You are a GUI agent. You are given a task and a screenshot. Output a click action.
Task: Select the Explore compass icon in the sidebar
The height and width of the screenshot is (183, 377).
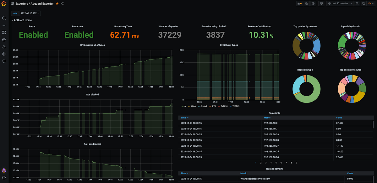coord(4,39)
